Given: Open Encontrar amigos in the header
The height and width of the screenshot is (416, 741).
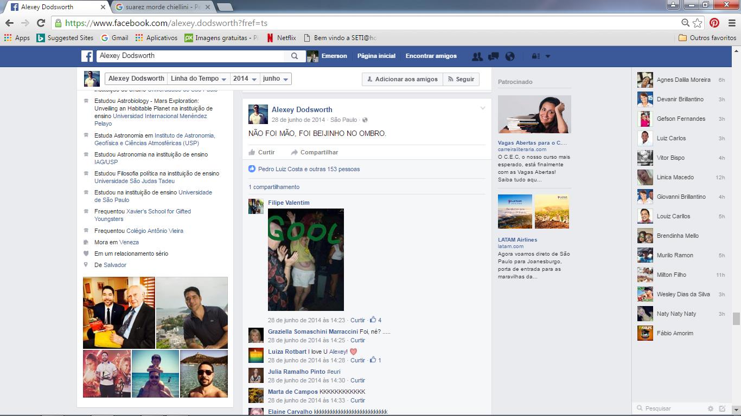Looking at the screenshot, I should 431,56.
